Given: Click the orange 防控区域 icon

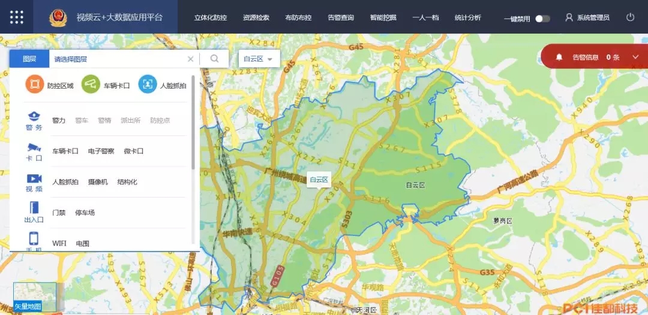Looking at the screenshot, I should tap(35, 85).
